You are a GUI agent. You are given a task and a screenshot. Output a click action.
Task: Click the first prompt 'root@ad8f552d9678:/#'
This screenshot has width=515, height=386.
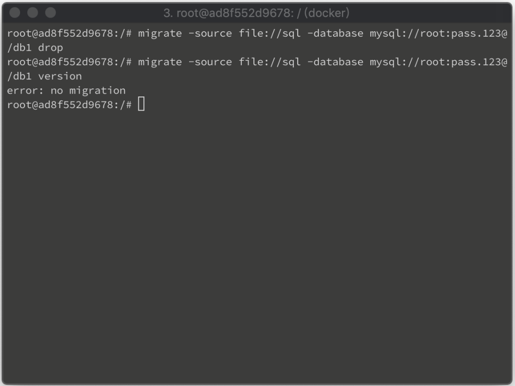tap(69, 34)
